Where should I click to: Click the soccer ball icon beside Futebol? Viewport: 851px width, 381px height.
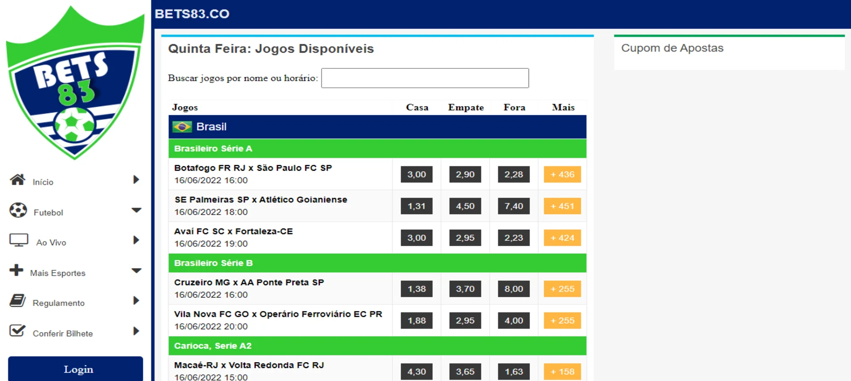click(18, 210)
